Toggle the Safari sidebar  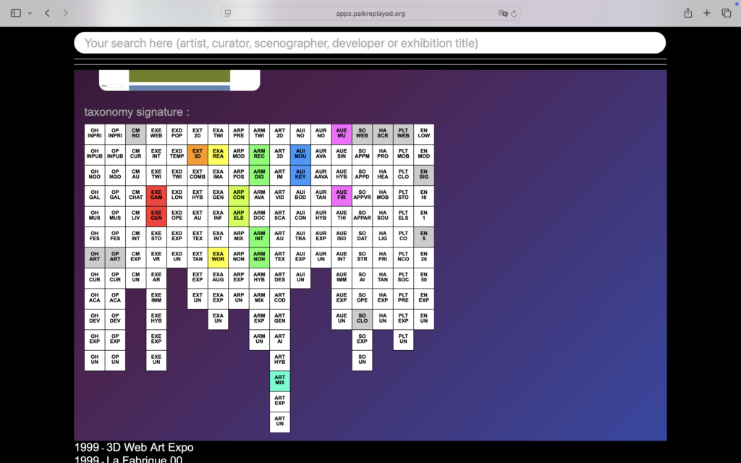[16, 13]
